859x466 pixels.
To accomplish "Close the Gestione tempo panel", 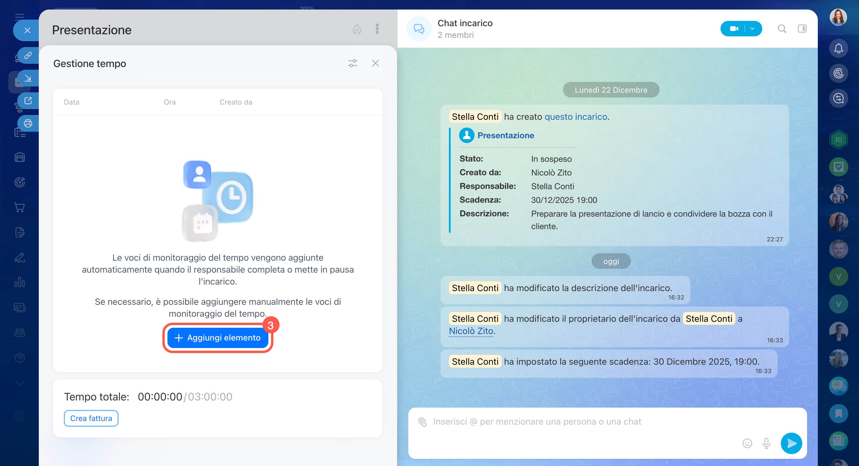I will pos(375,63).
